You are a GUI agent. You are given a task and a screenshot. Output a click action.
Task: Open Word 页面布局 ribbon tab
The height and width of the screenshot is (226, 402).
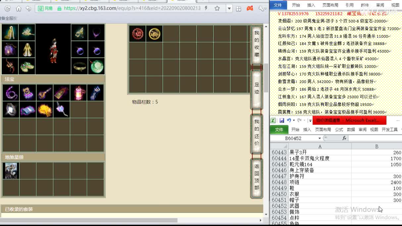tap(330, 5)
